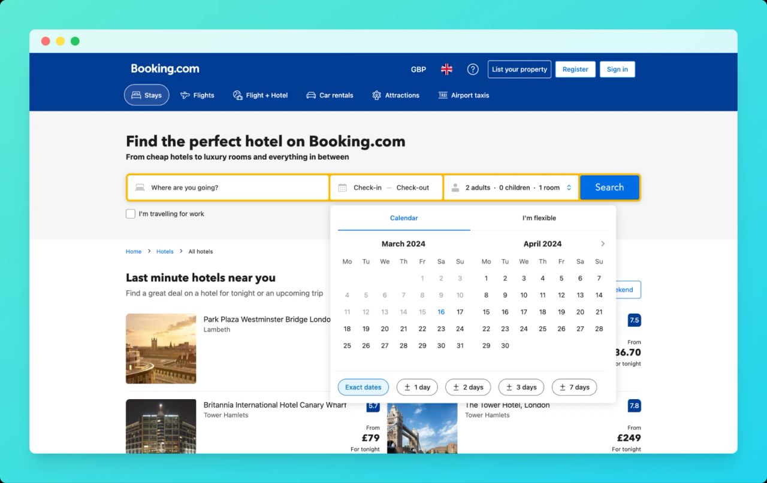Click the guest person icon
Viewport: 767px width, 483px height.
[455, 187]
